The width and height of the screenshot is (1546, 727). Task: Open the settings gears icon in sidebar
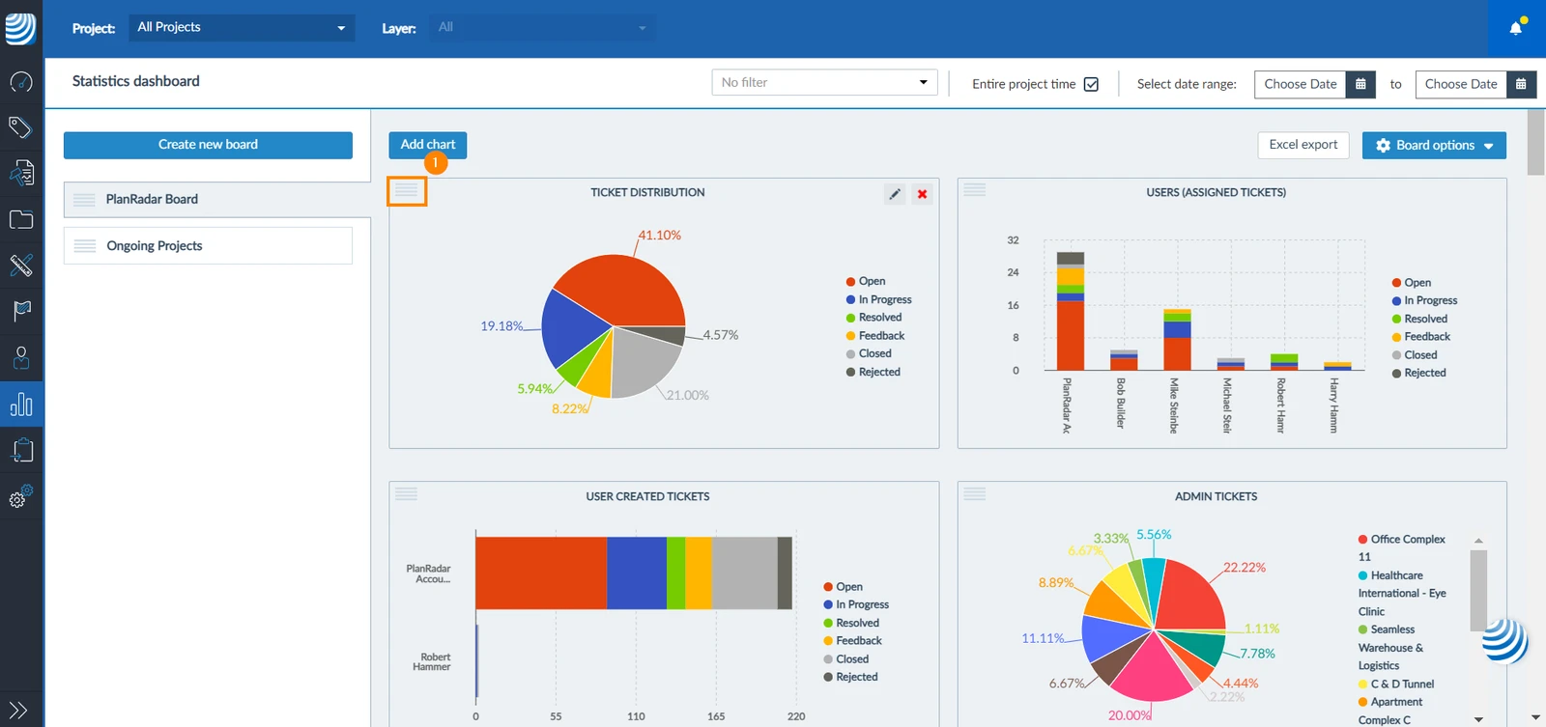[21, 496]
